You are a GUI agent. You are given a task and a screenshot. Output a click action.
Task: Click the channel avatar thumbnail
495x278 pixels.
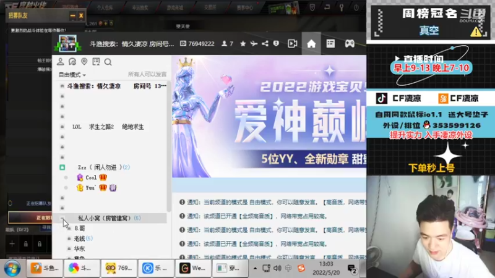click(x=68, y=43)
